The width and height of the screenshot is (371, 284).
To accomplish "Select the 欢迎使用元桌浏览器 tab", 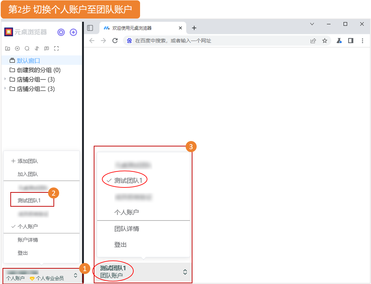I will click(x=143, y=28).
